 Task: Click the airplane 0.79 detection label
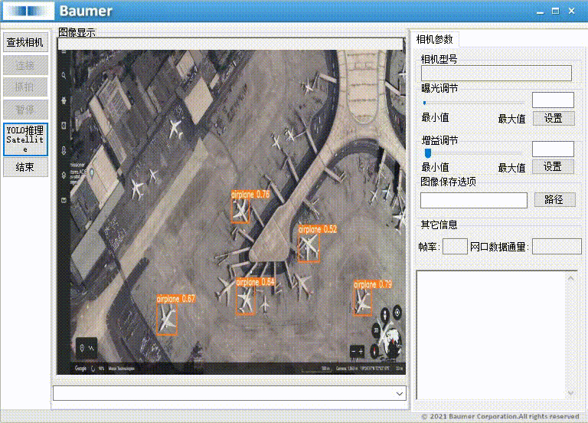coord(373,284)
